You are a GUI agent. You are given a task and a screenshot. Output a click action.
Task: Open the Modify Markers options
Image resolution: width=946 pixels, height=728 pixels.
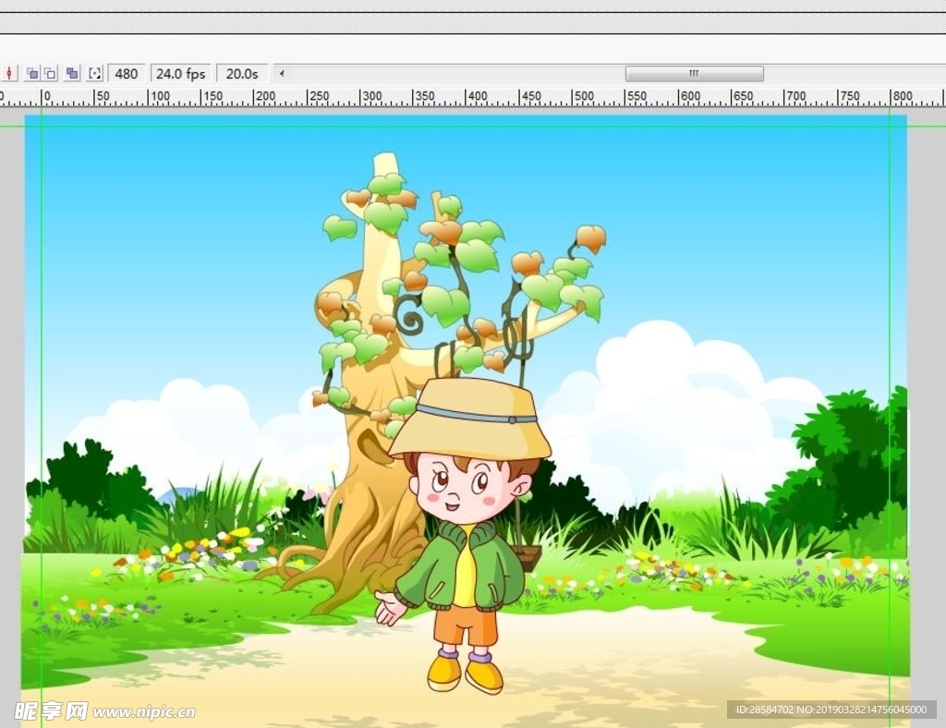tap(94, 73)
